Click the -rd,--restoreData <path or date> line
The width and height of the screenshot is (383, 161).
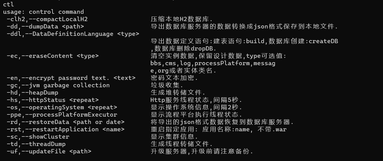point(66,122)
